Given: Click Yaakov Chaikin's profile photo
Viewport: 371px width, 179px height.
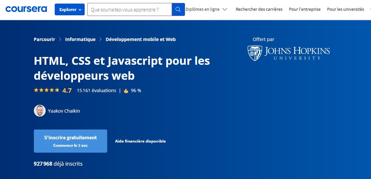Looking at the screenshot, I should [x=40, y=111].
